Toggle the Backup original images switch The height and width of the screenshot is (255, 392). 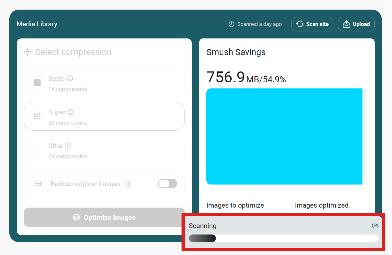coord(167,184)
